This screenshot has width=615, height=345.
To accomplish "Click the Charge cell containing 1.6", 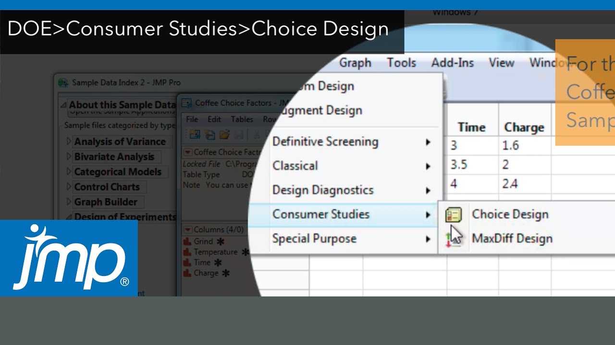I will pos(525,145).
